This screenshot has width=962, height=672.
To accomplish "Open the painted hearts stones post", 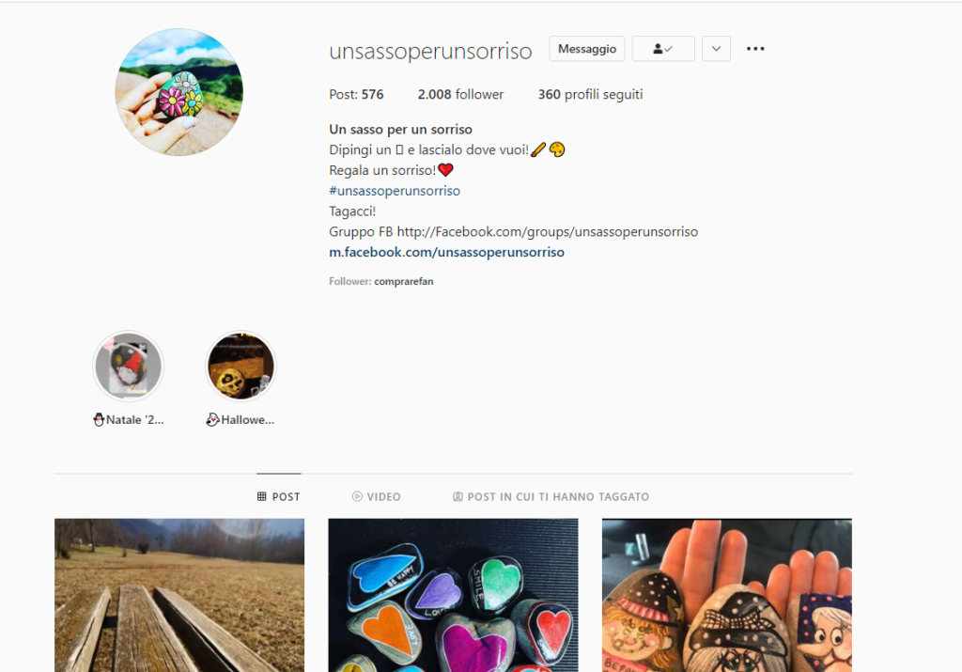I will [x=453, y=595].
